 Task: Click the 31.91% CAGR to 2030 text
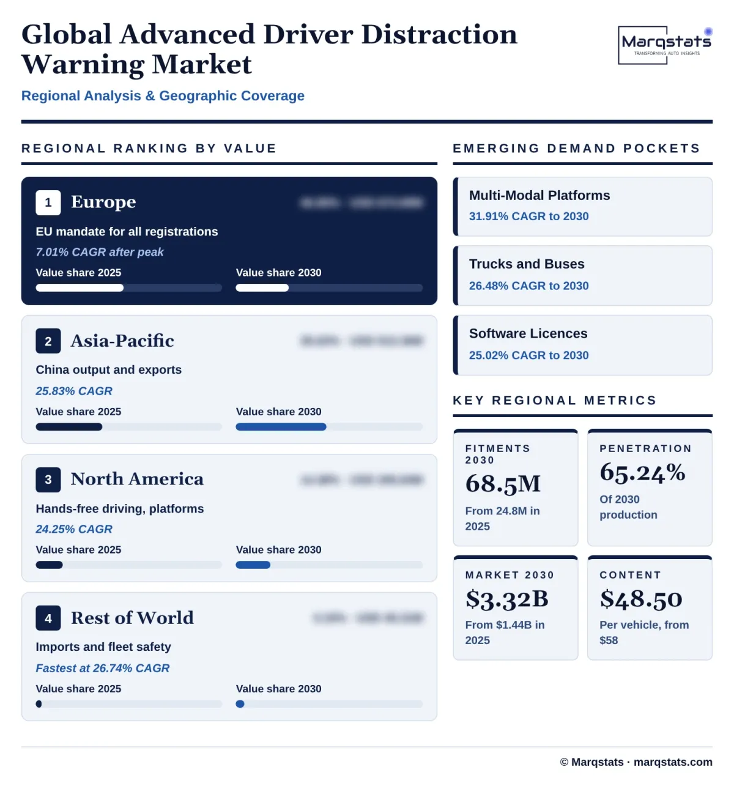(x=529, y=217)
